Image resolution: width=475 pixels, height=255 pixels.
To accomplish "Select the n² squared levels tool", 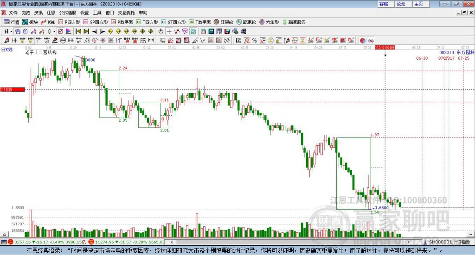I will [79, 40].
